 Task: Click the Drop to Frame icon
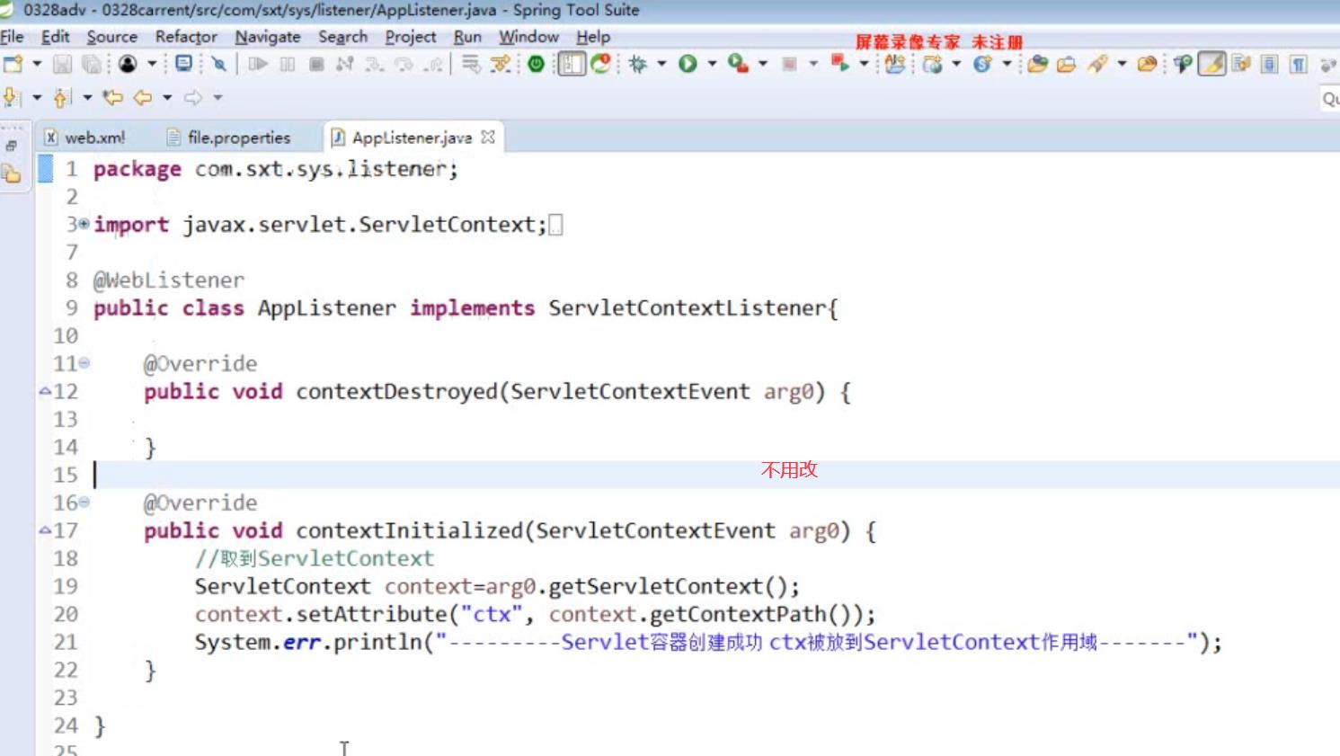471,64
